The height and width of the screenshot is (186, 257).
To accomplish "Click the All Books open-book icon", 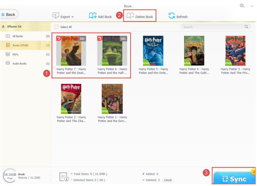I will click(x=8, y=36).
